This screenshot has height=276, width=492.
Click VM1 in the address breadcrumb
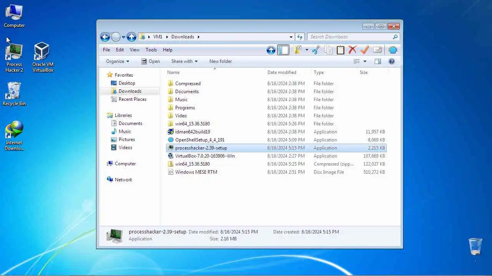click(x=158, y=37)
